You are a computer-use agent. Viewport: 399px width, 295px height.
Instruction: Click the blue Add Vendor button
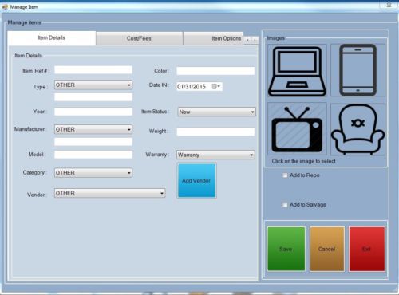196,181
